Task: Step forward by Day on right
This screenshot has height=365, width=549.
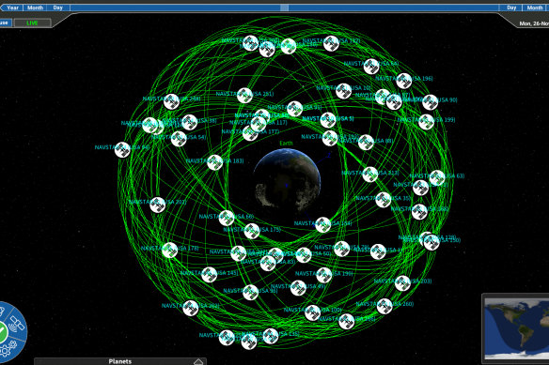Action: click(x=511, y=8)
